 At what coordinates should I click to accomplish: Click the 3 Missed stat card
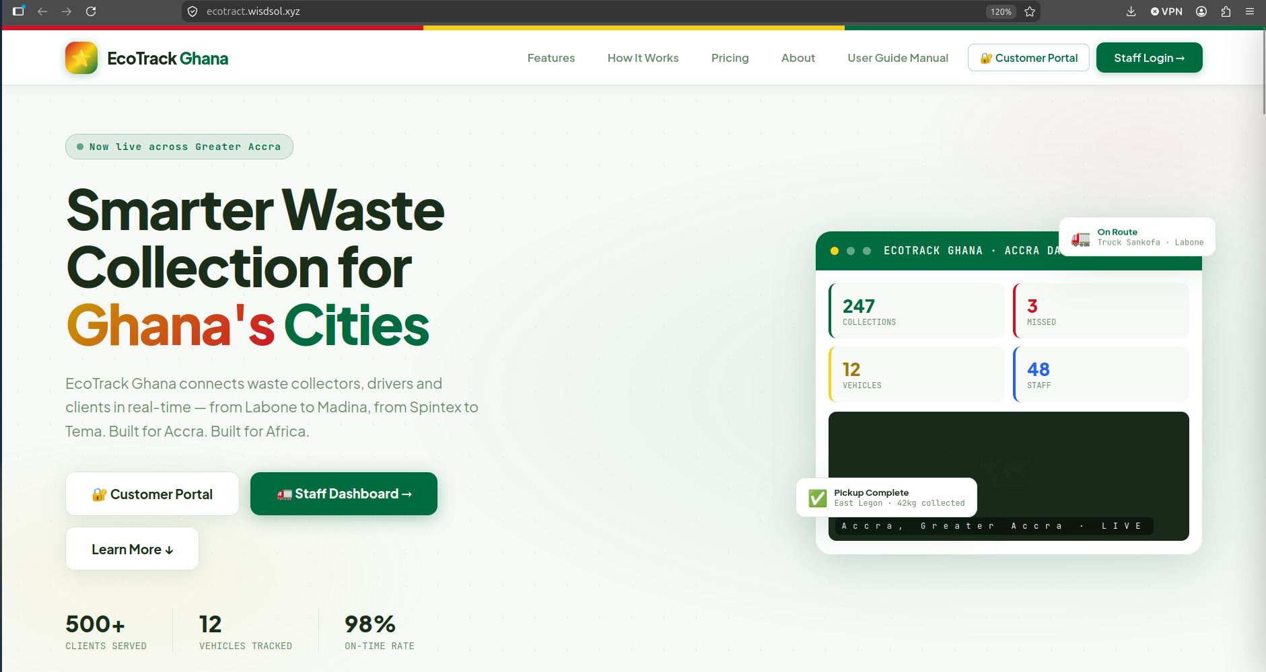tap(1101, 311)
